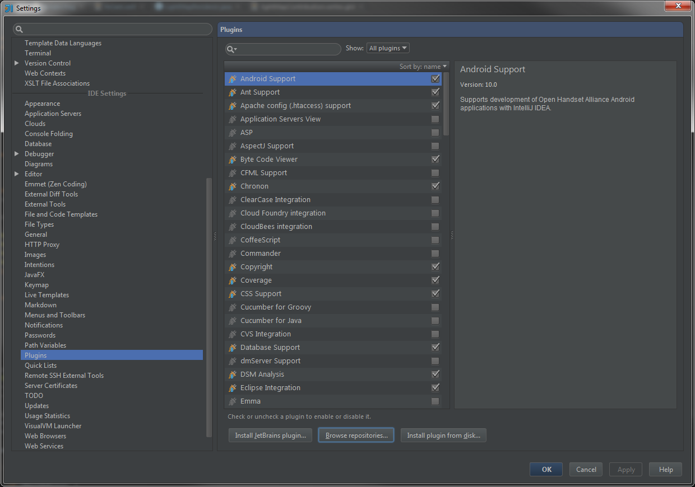Select the Plugins settings entry
Screen dimensions: 695x487
point(112,355)
